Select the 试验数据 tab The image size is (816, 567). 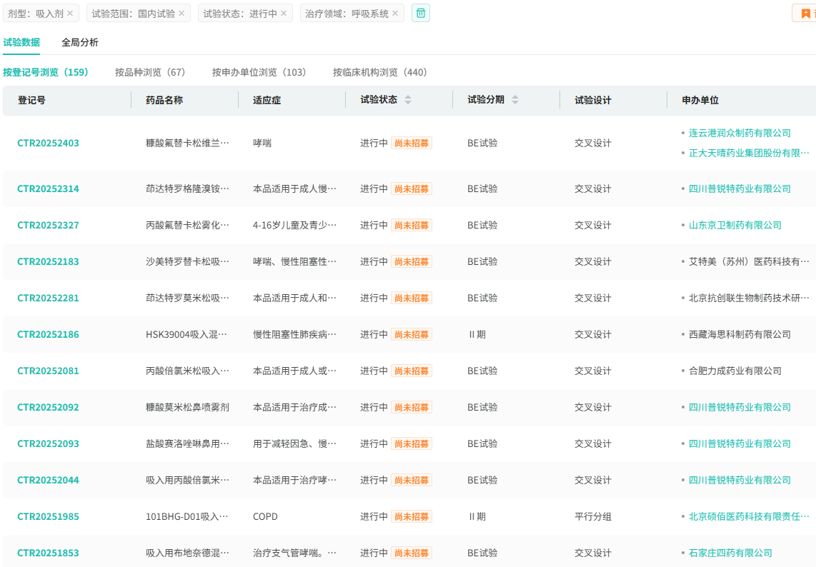(21, 42)
